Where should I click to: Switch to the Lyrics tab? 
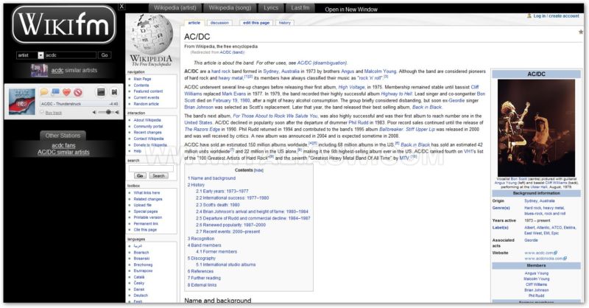[x=271, y=8]
